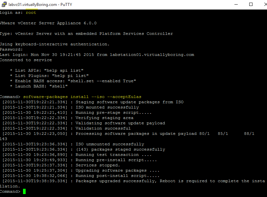The height and width of the screenshot is (197, 267).
Task: Minimize the PuTTY window
Action: 236,4
